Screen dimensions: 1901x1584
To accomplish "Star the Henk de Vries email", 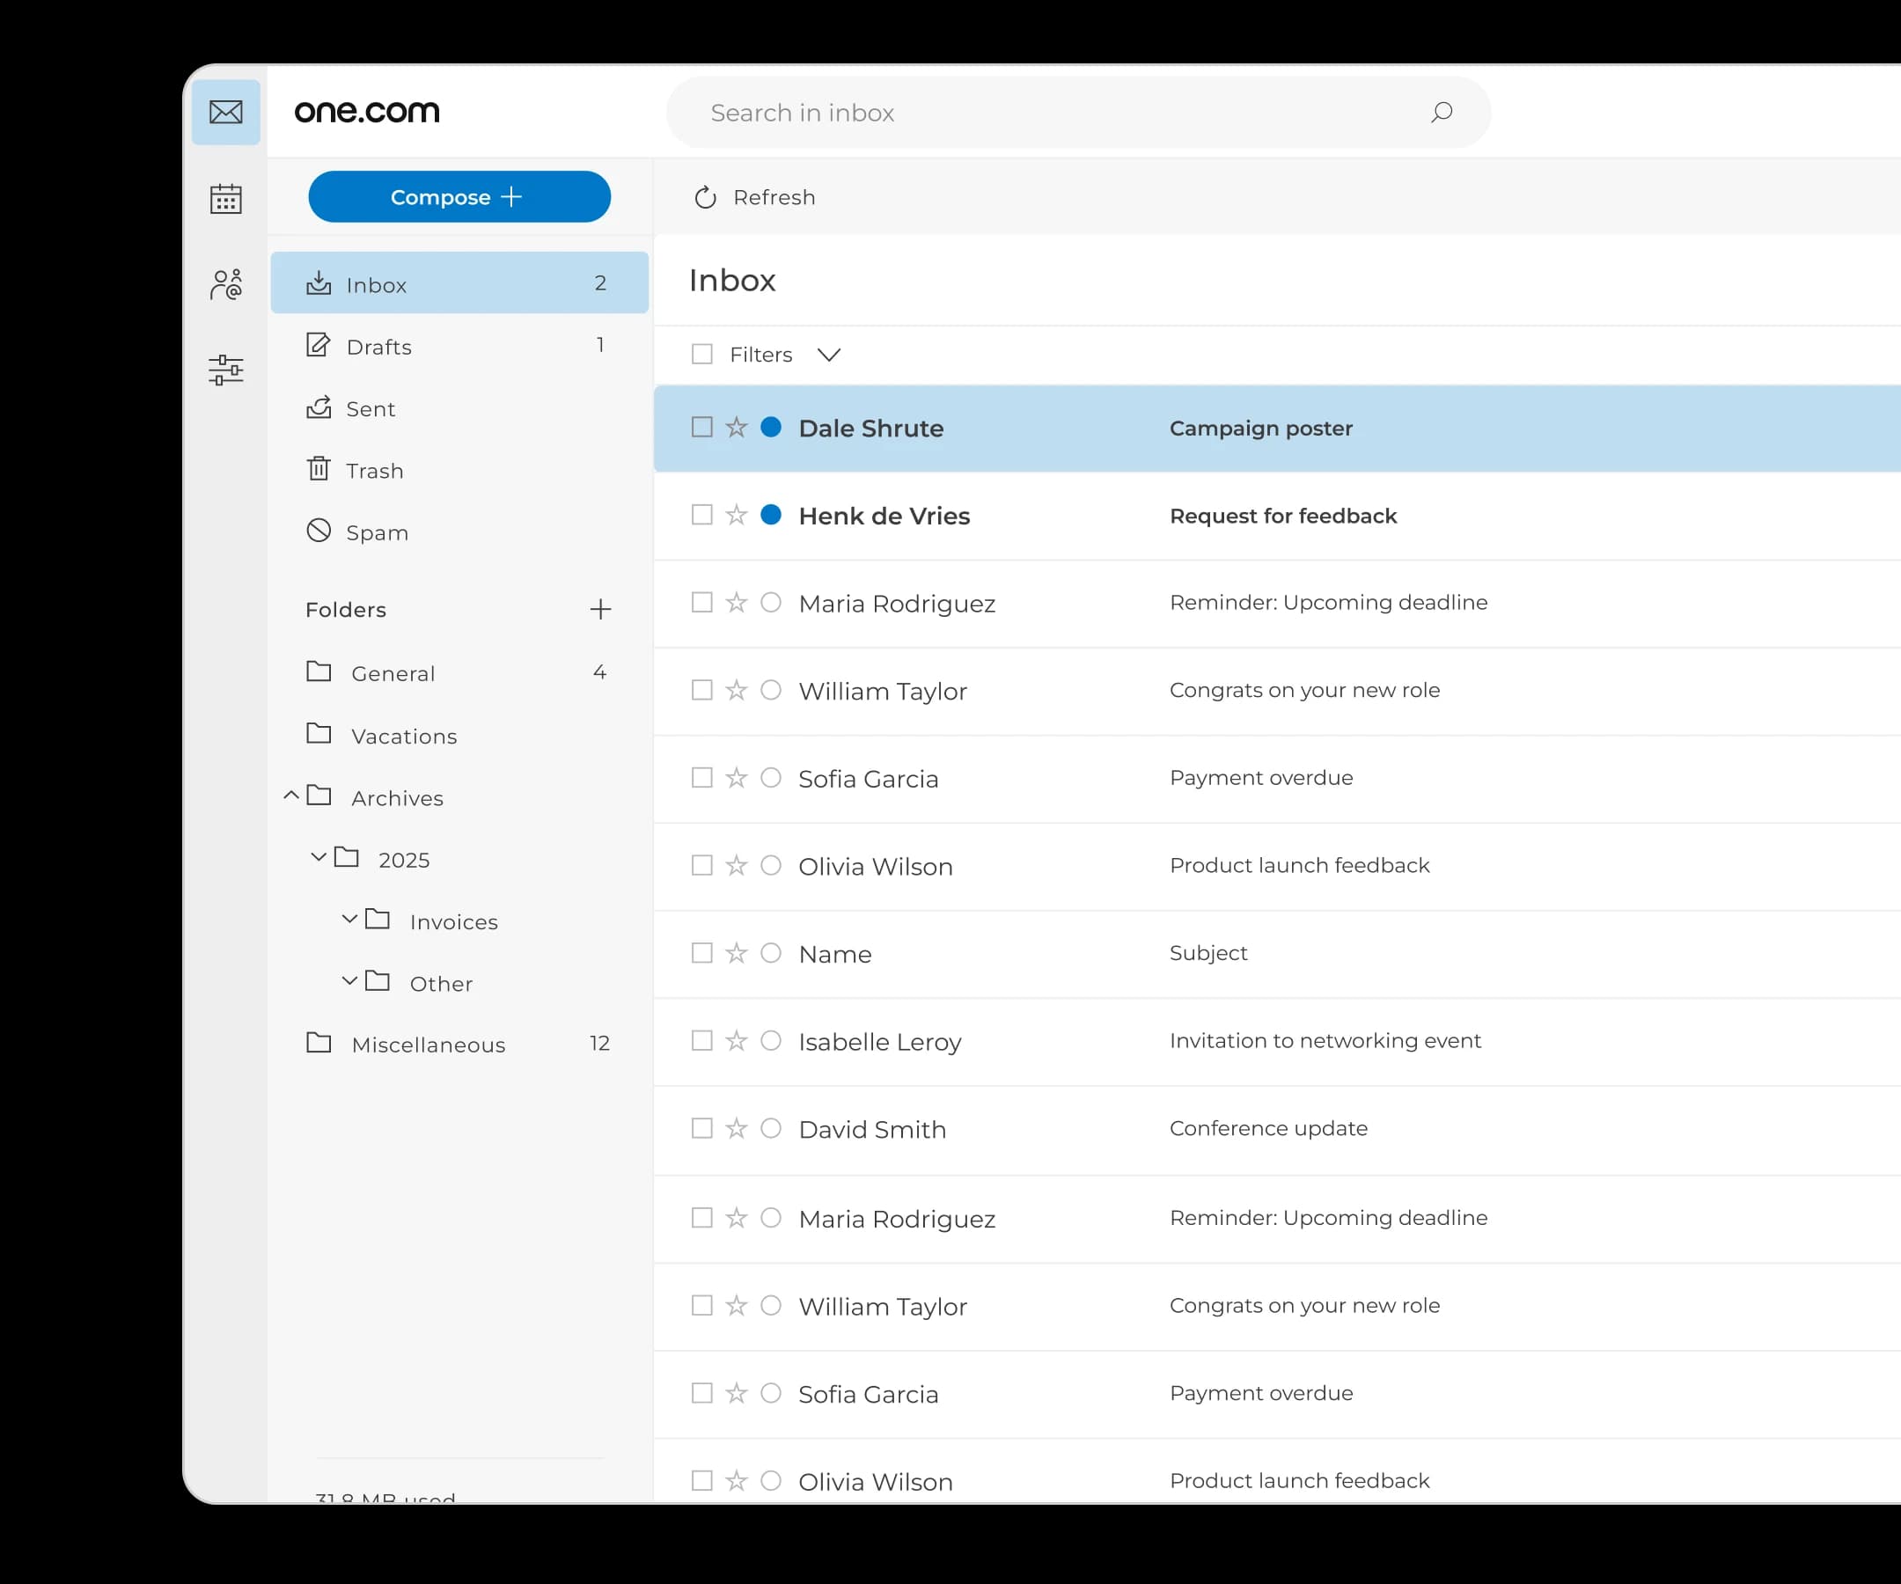I will (736, 515).
